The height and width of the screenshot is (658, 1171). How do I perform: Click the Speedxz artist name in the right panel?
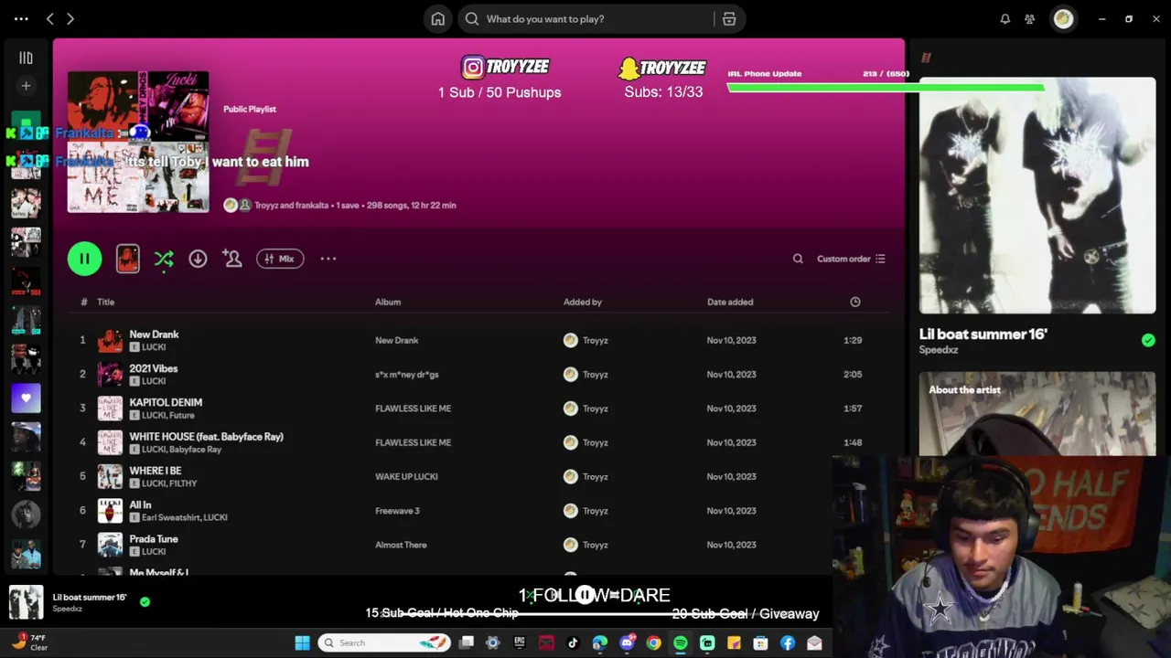tap(939, 350)
